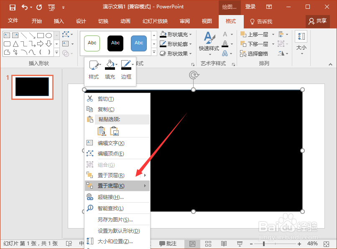
Task: Open 样式 in the mini toolbar
Action: pyautogui.click(x=94, y=70)
